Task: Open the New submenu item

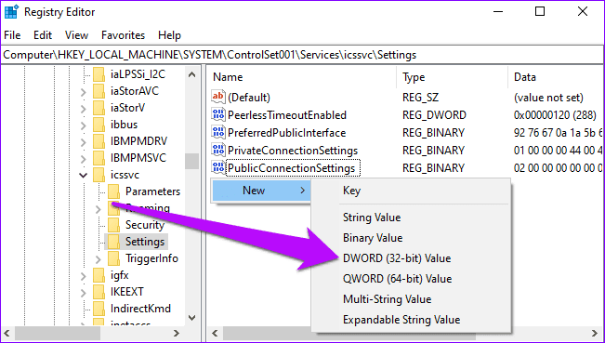Action: [x=261, y=191]
